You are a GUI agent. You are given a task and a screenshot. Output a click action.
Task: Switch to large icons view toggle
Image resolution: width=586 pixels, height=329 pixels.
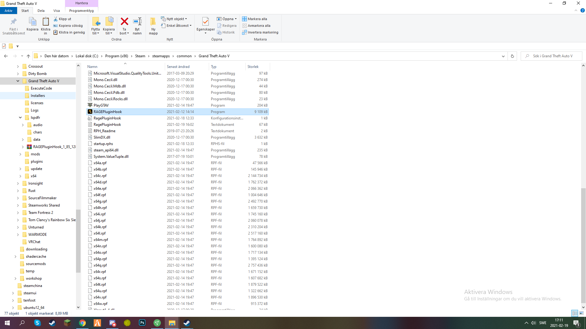pyautogui.click(x=581, y=313)
